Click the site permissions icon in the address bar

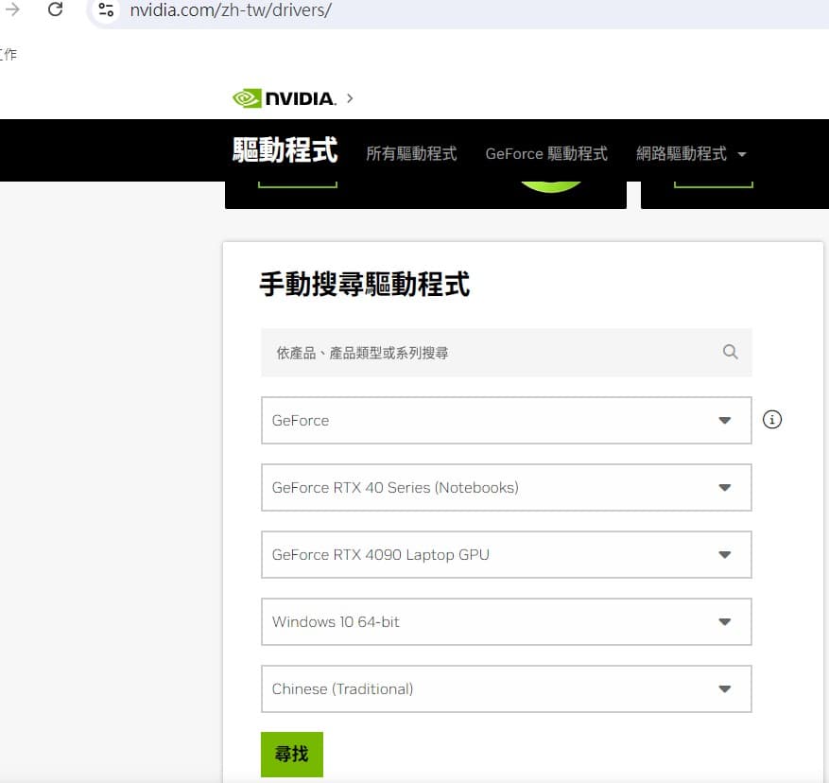click(105, 10)
